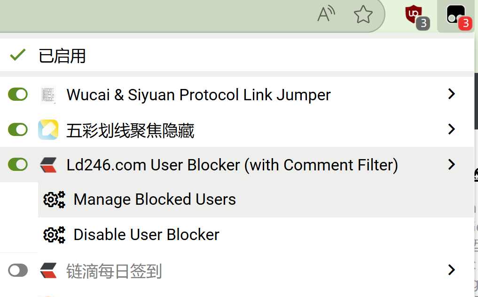Click the Wucai & Siyuan script icon
Image resolution: width=478 pixels, height=297 pixels.
pos(48,95)
